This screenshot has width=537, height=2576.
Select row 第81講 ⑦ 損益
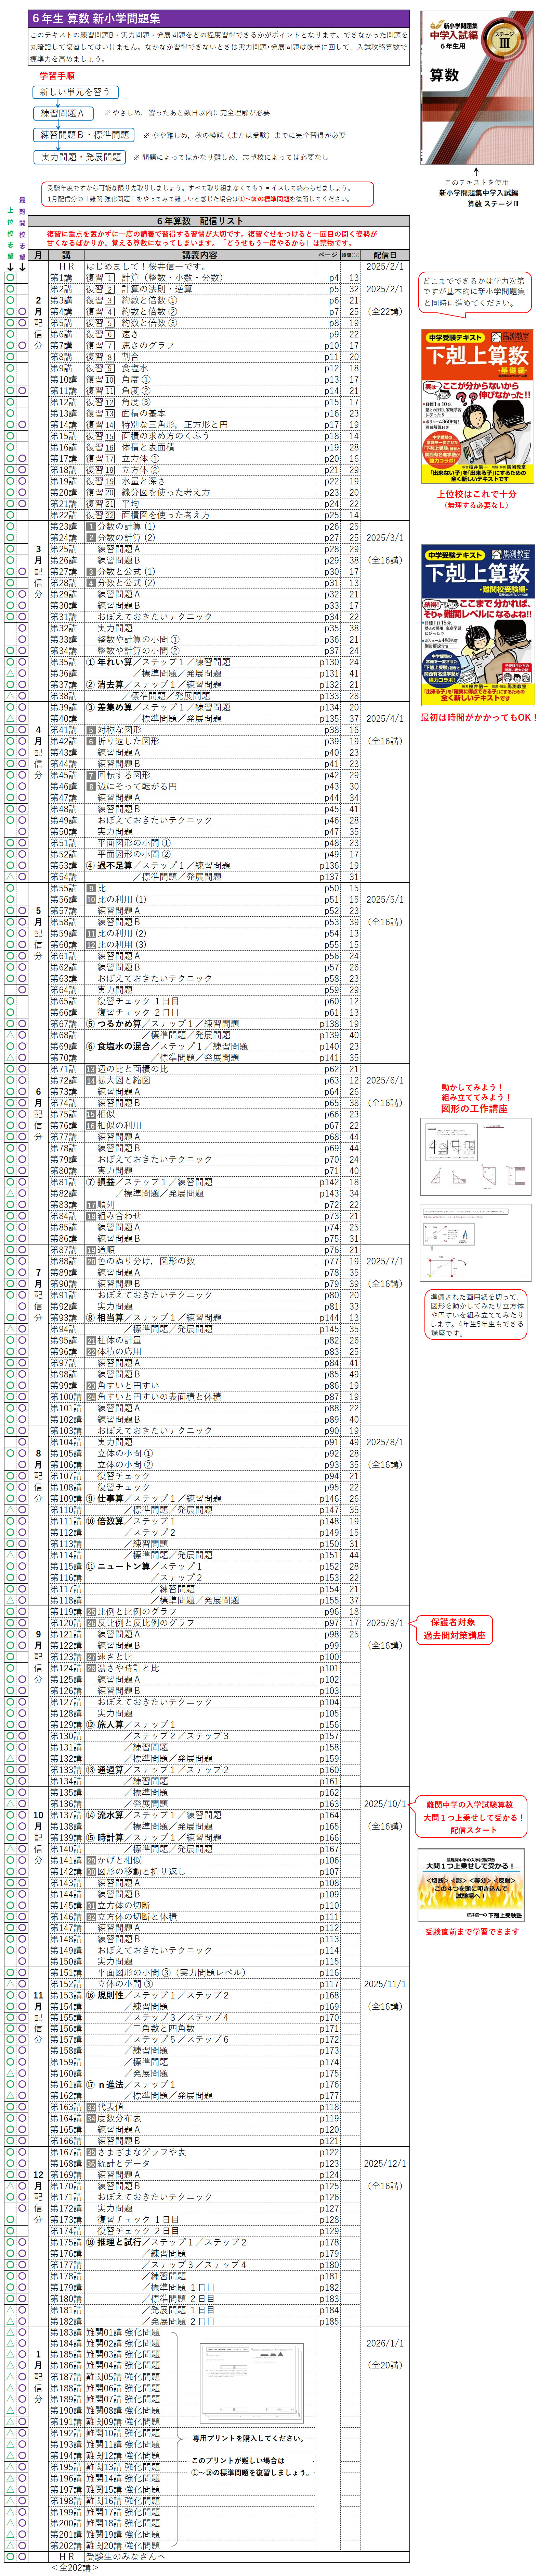pyautogui.click(x=205, y=1182)
